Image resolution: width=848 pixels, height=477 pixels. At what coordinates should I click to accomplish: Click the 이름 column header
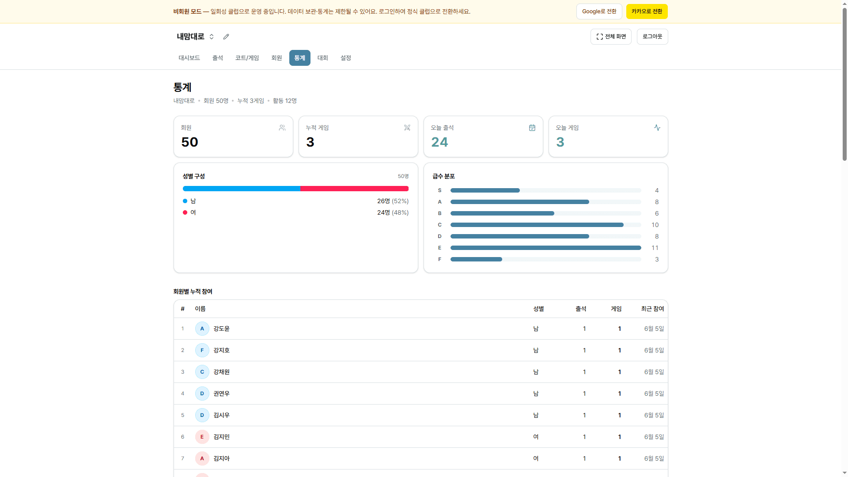click(200, 309)
